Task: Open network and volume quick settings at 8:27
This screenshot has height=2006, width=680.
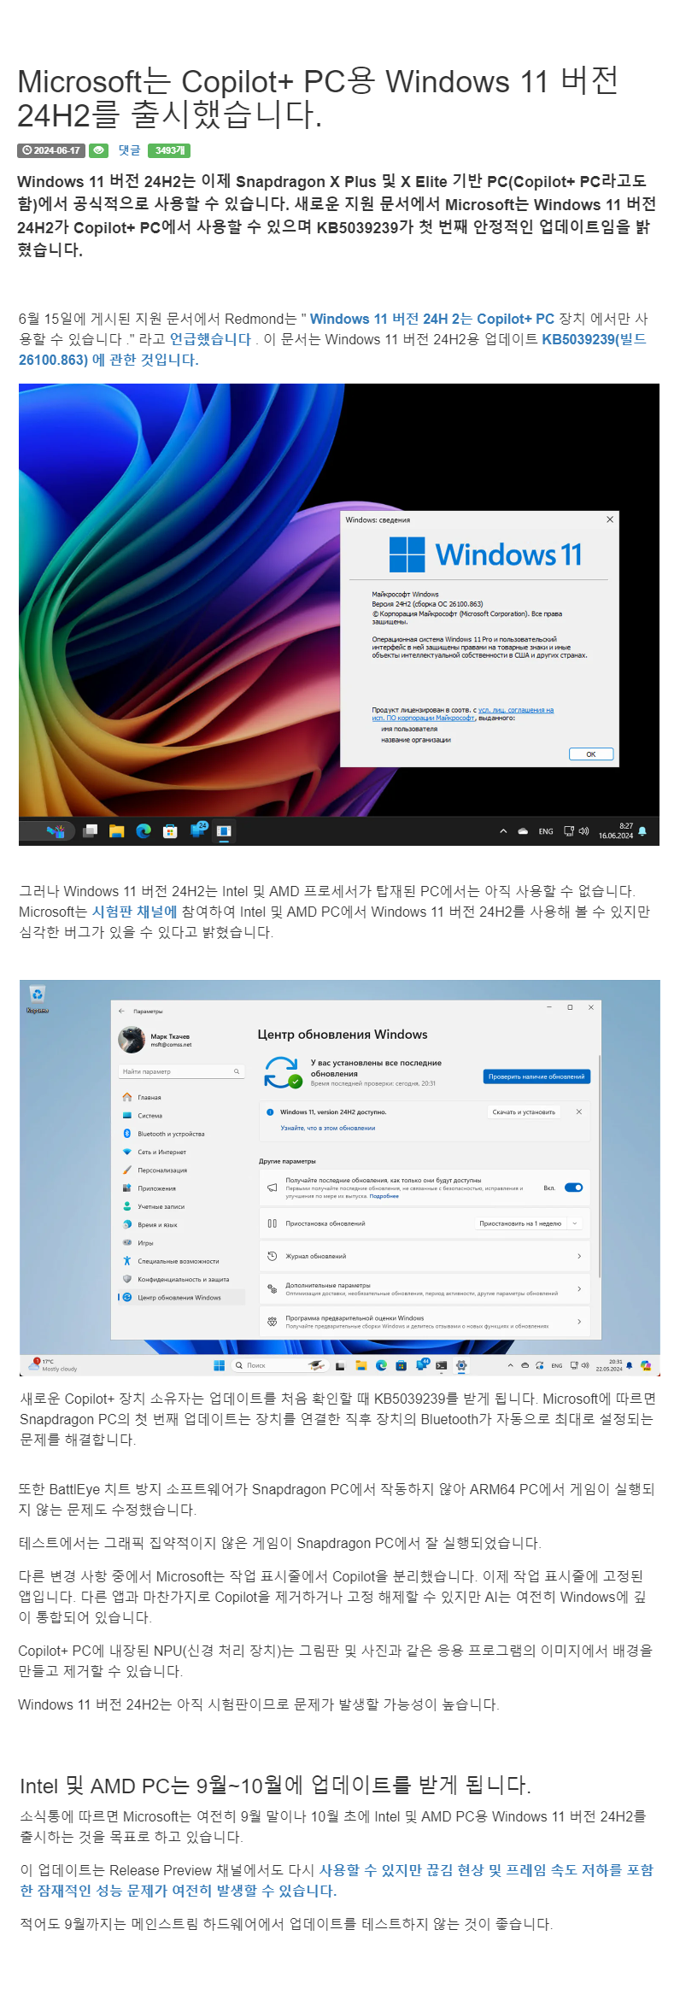Action: (577, 831)
